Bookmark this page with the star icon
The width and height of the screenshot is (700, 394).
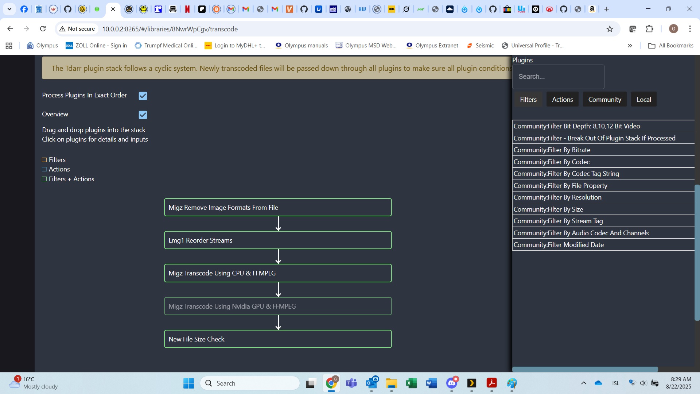pyautogui.click(x=610, y=29)
